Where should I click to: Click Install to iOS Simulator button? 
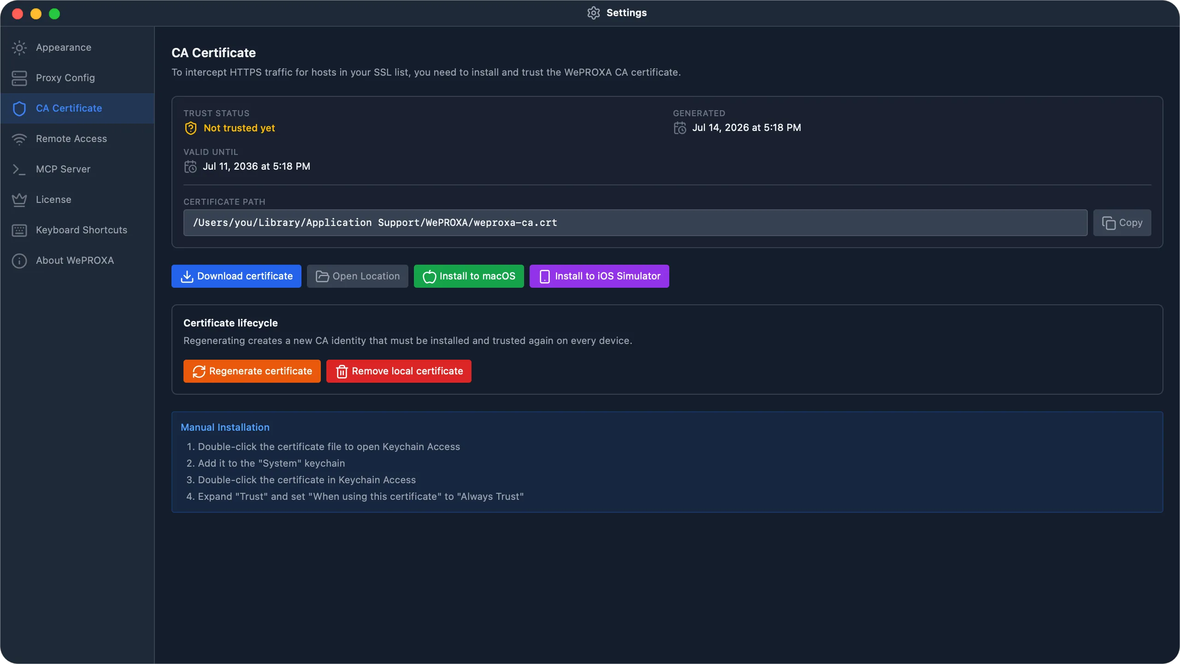point(599,276)
